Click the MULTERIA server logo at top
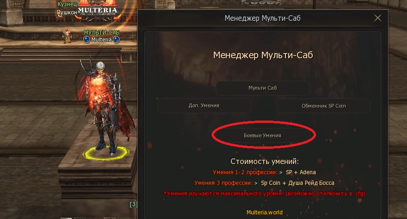Screen dimensions: 407x219 [x=97, y=10]
